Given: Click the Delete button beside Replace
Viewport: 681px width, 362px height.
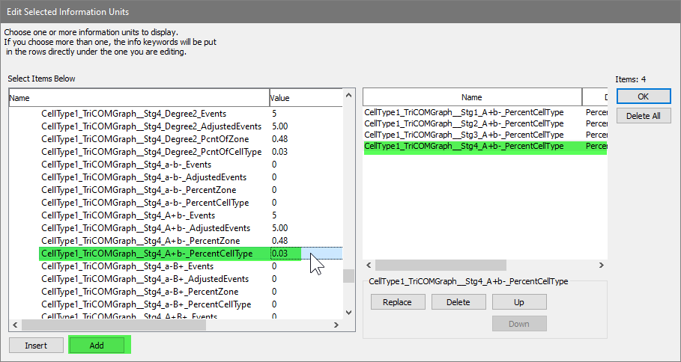Looking at the screenshot, I should [x=458, y=302].
